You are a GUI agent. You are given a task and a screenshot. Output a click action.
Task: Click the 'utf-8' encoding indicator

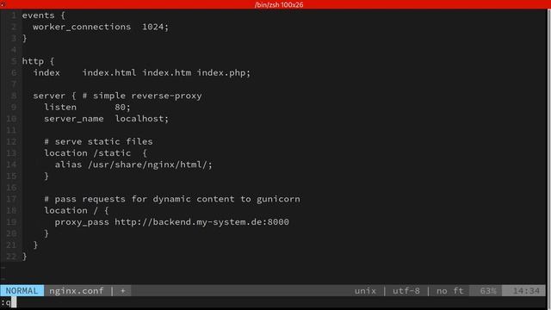tap(406, 291)
